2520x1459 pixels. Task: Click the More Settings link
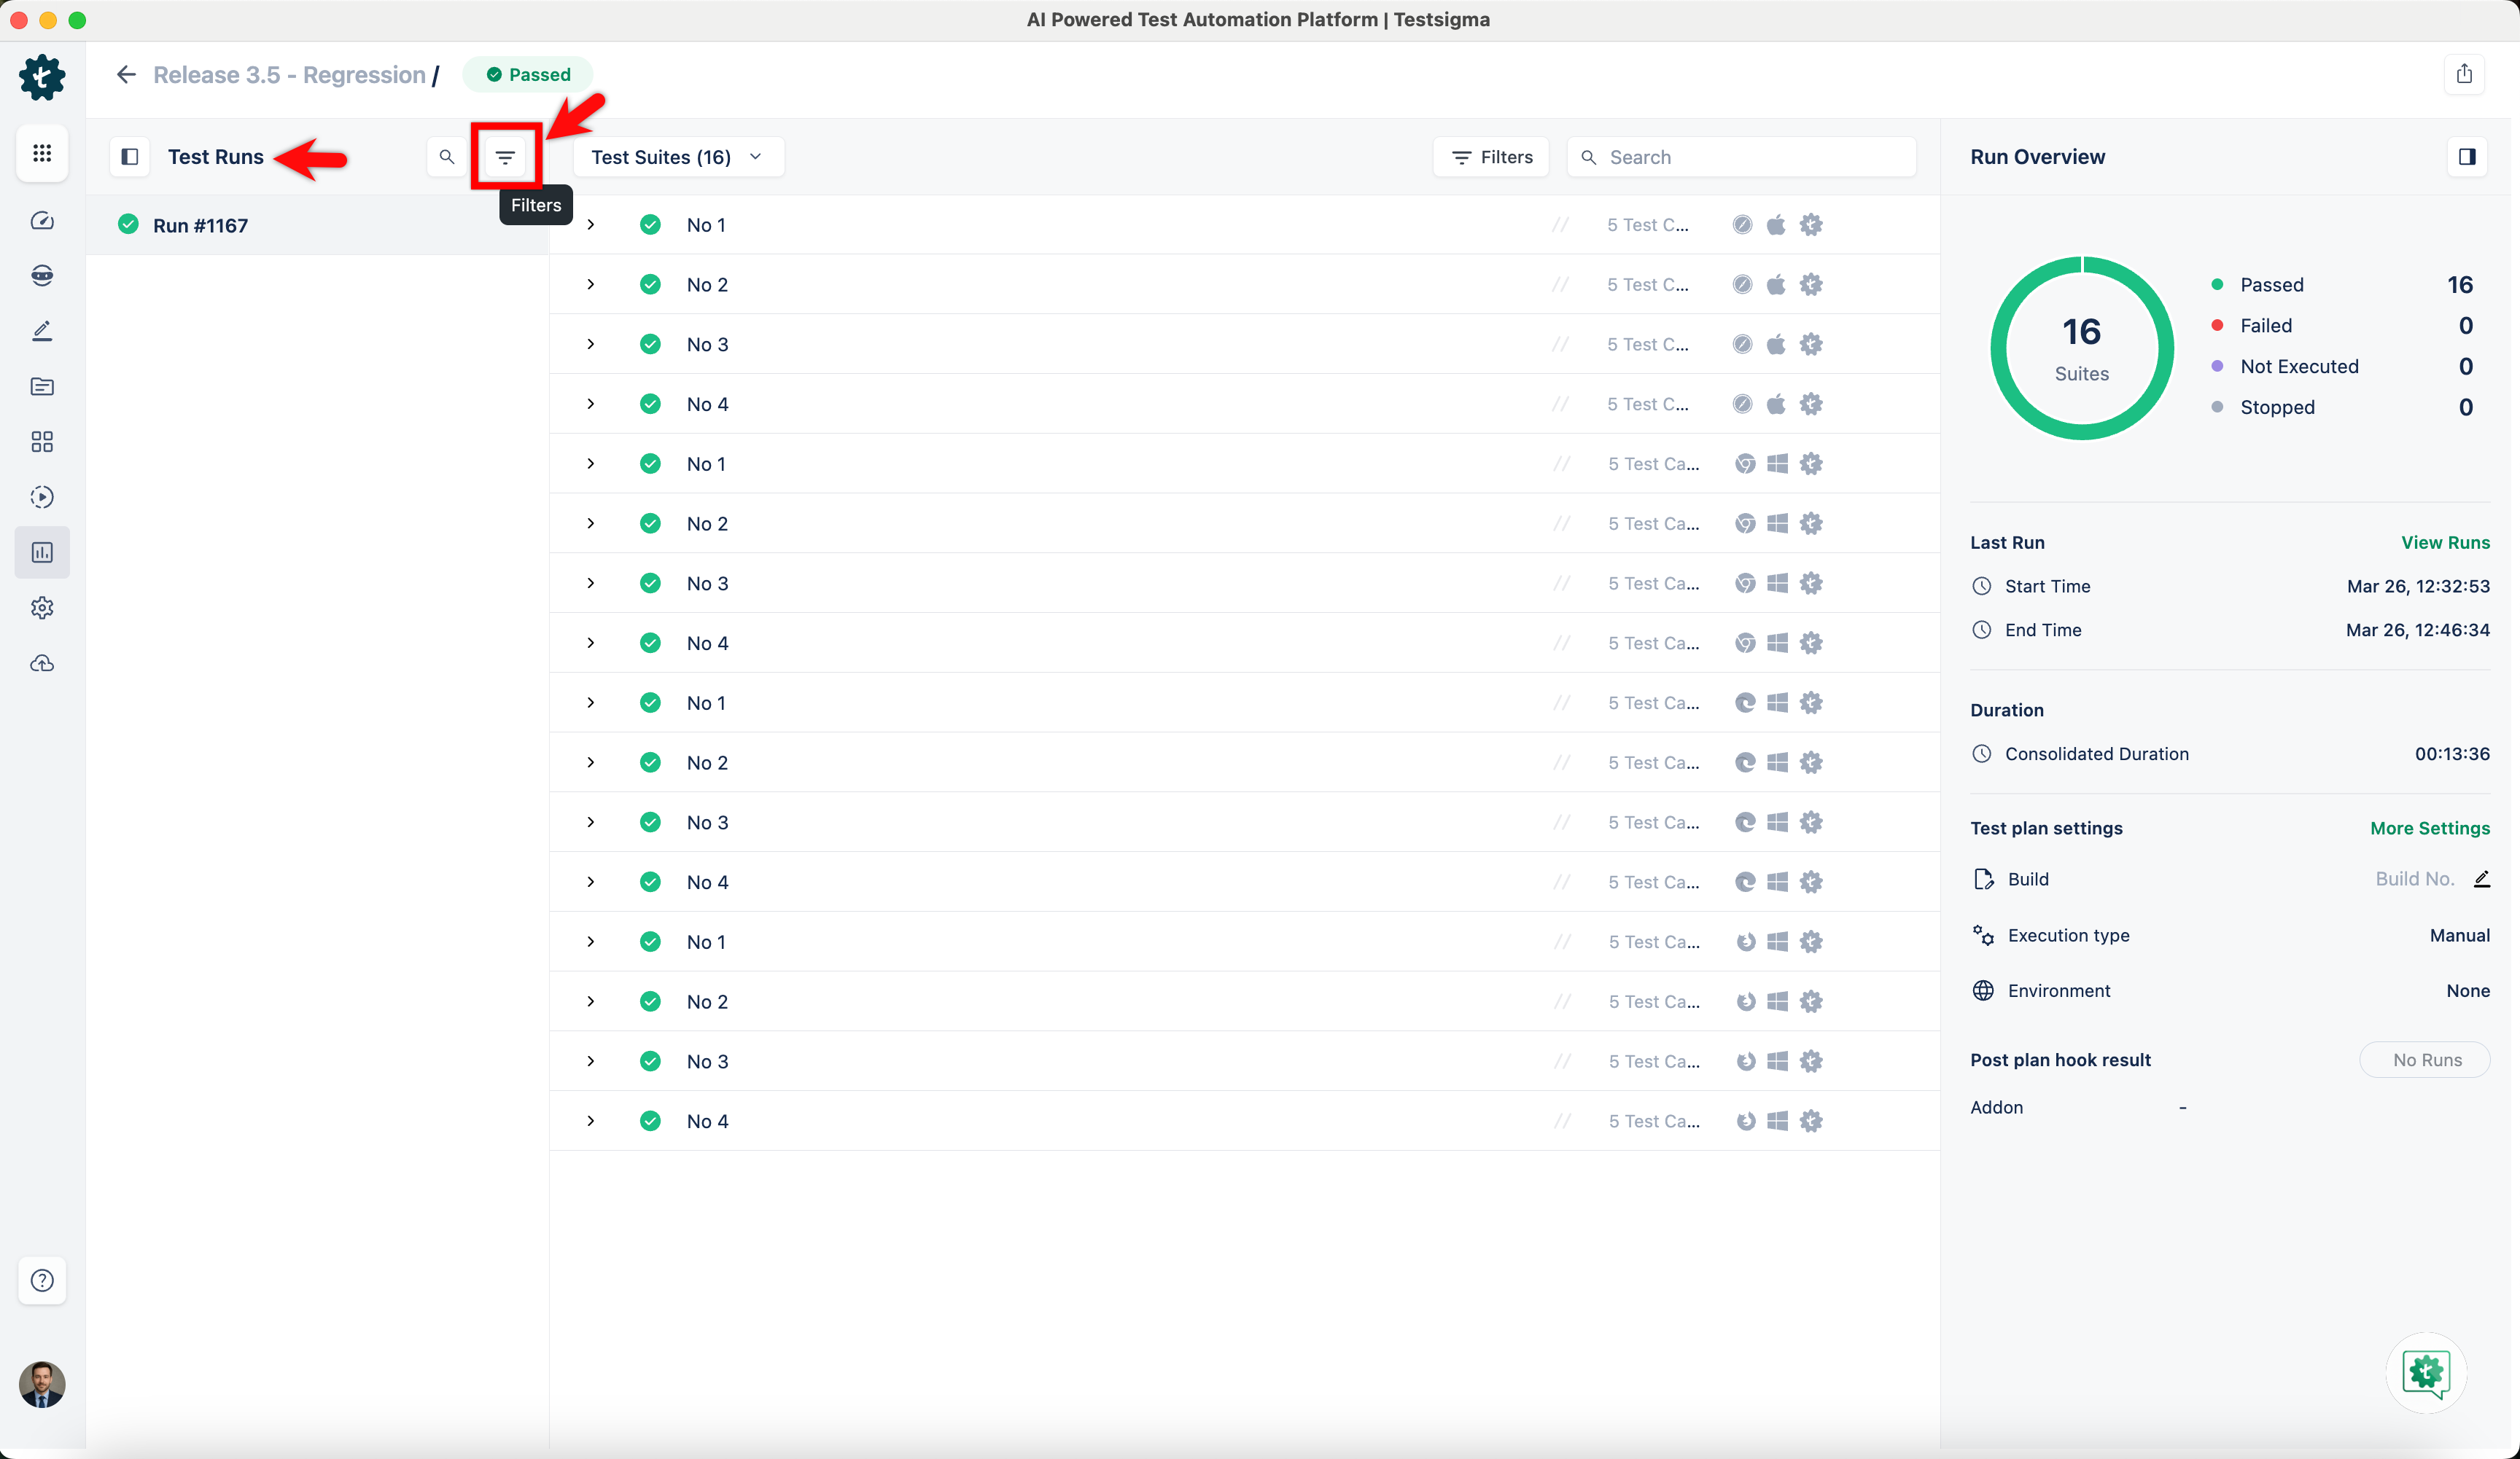click(x=2429, y=829)
